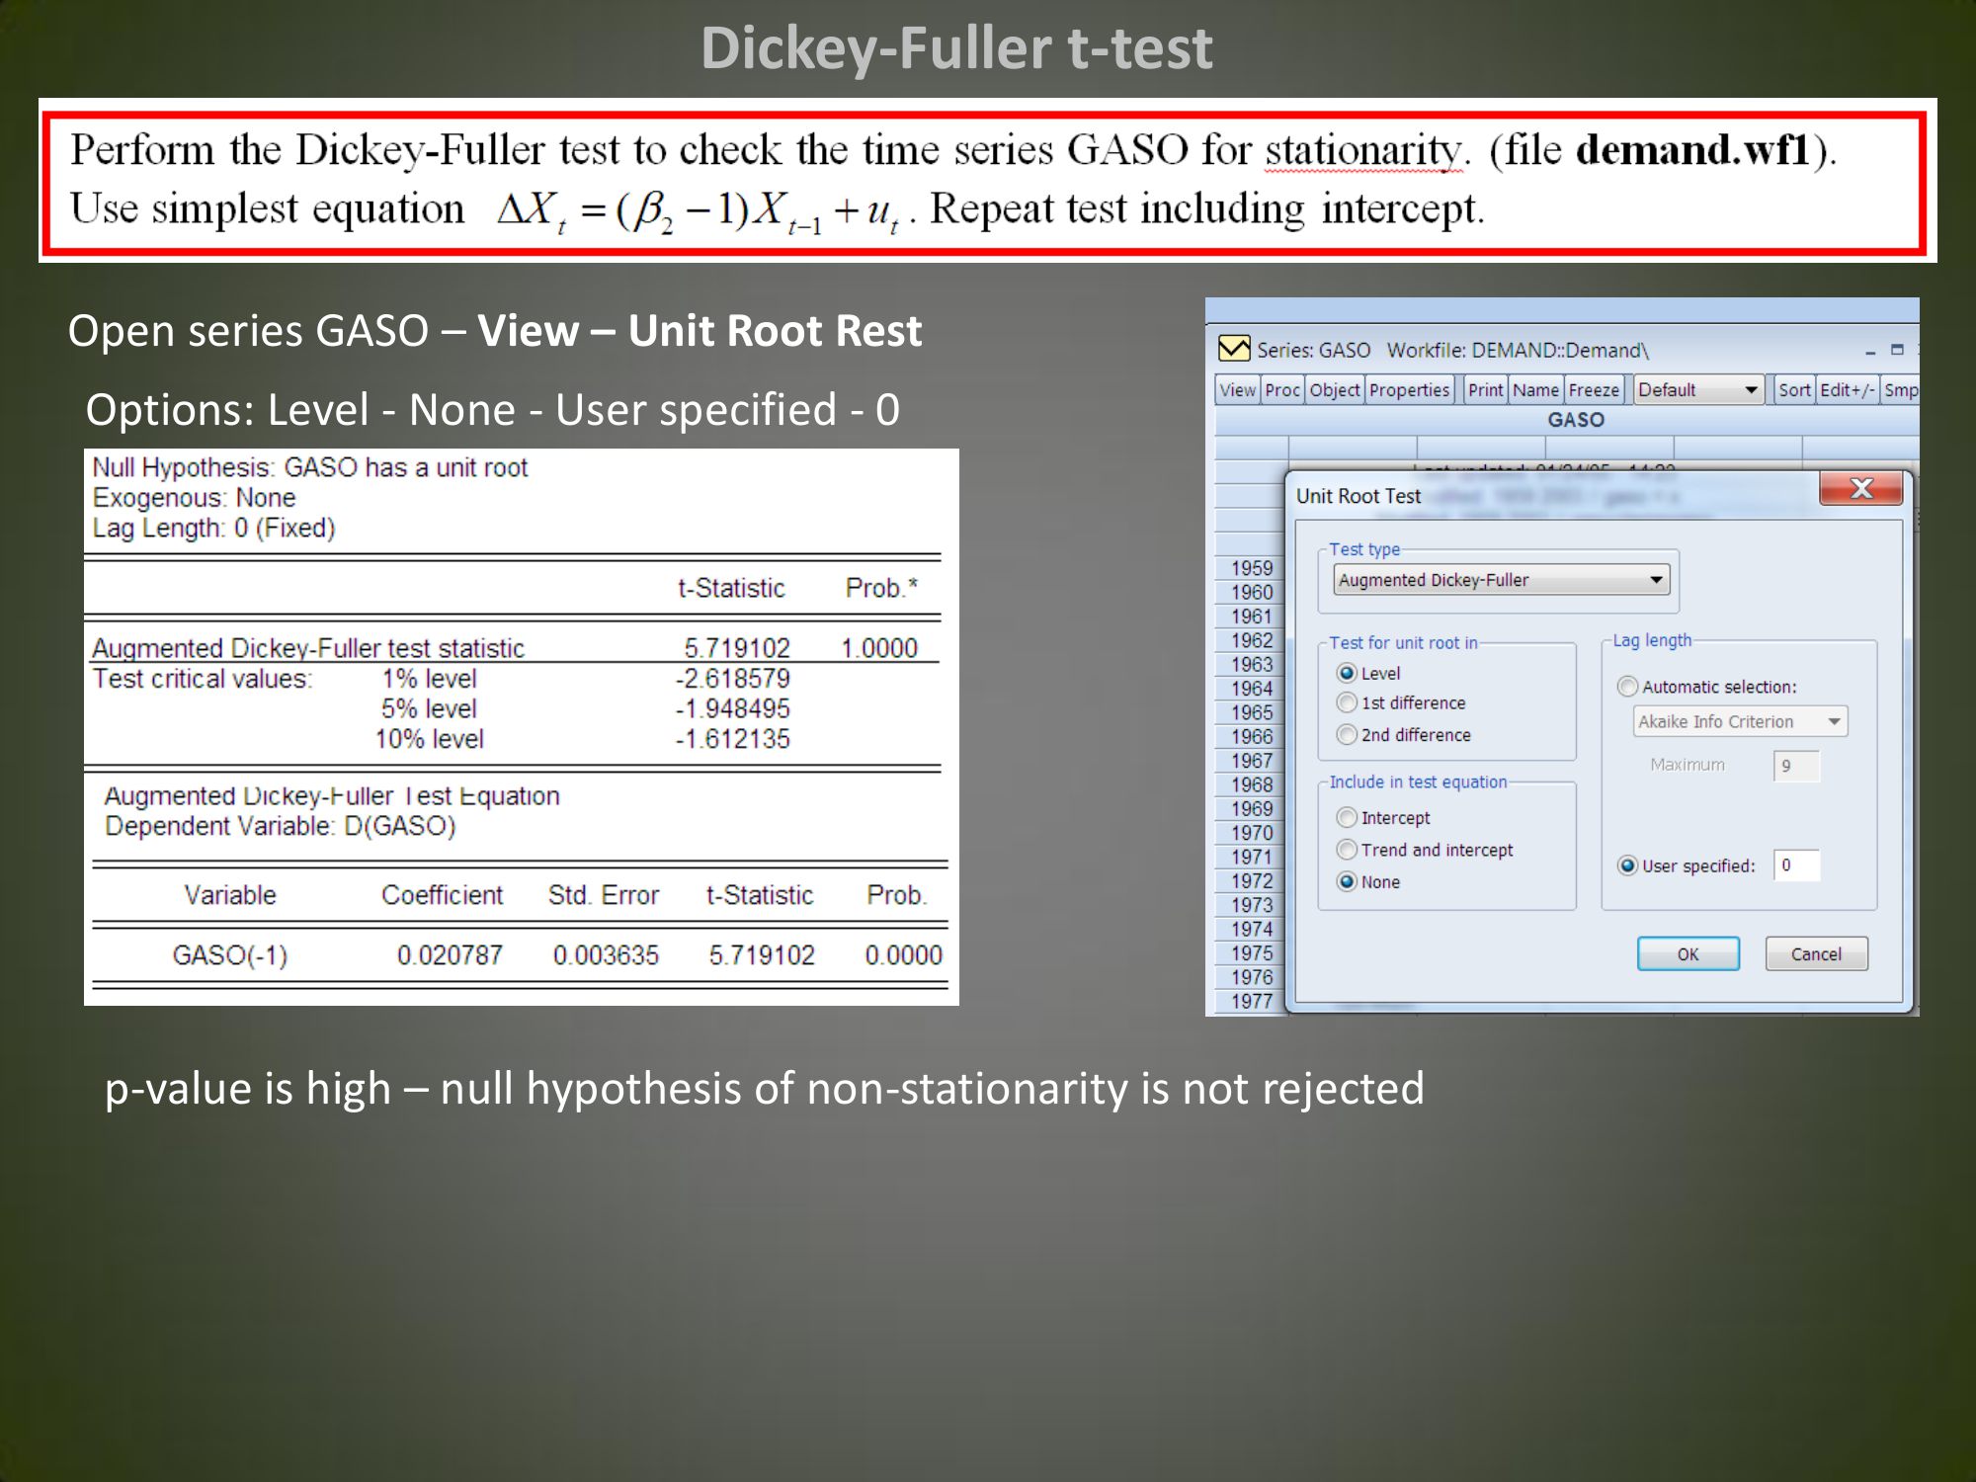Viewport: 1976px width, 1482px height.
Task: Click the Edit+/- toolbar button
Action: click(1847, 390)
